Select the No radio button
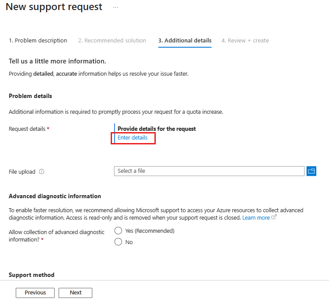Image resolution: width=329 pixels, height=301 pixels. pyautogui.click(x=118, y=241)
